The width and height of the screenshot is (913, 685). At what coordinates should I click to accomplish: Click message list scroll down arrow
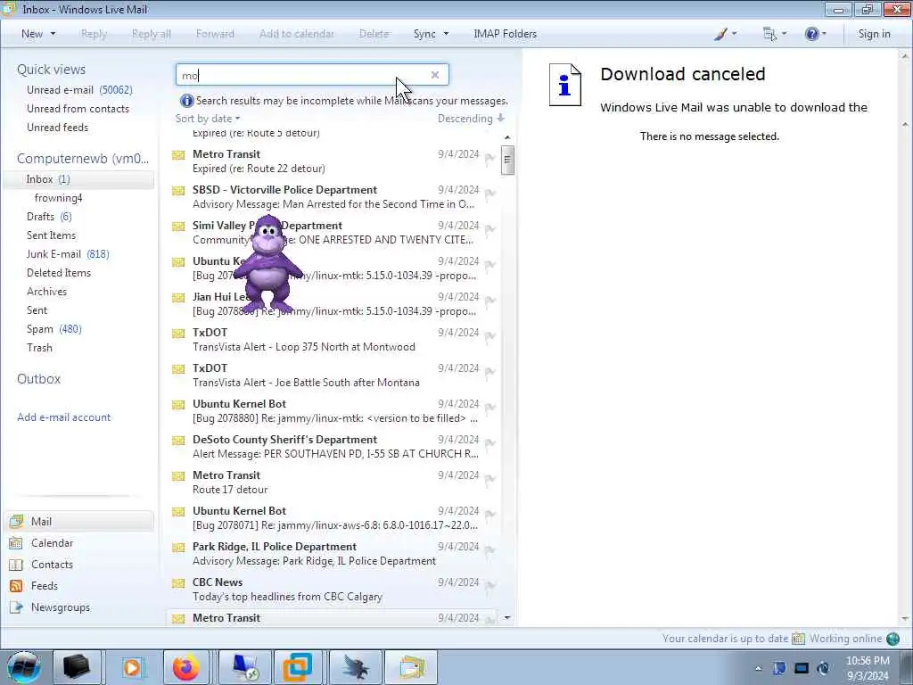[507, 617]
